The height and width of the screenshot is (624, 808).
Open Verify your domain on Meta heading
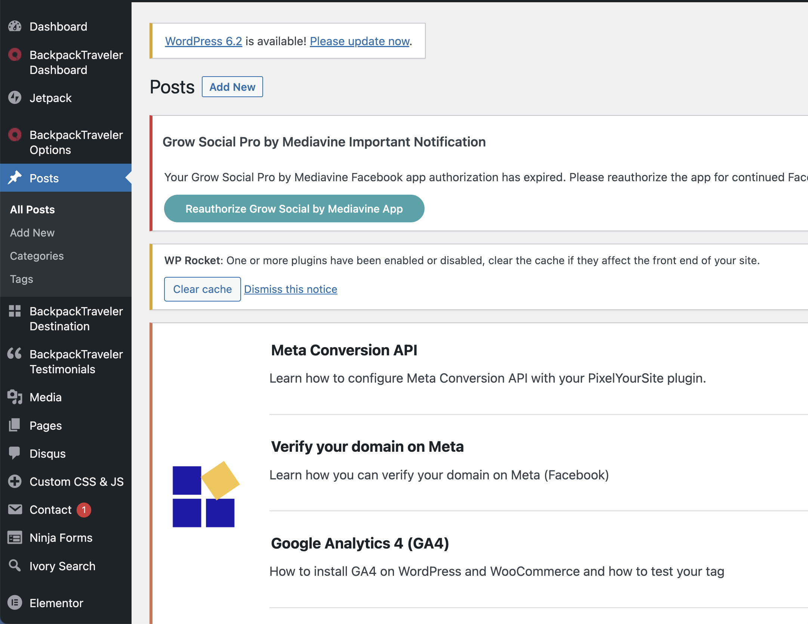(x=367, y=447)
